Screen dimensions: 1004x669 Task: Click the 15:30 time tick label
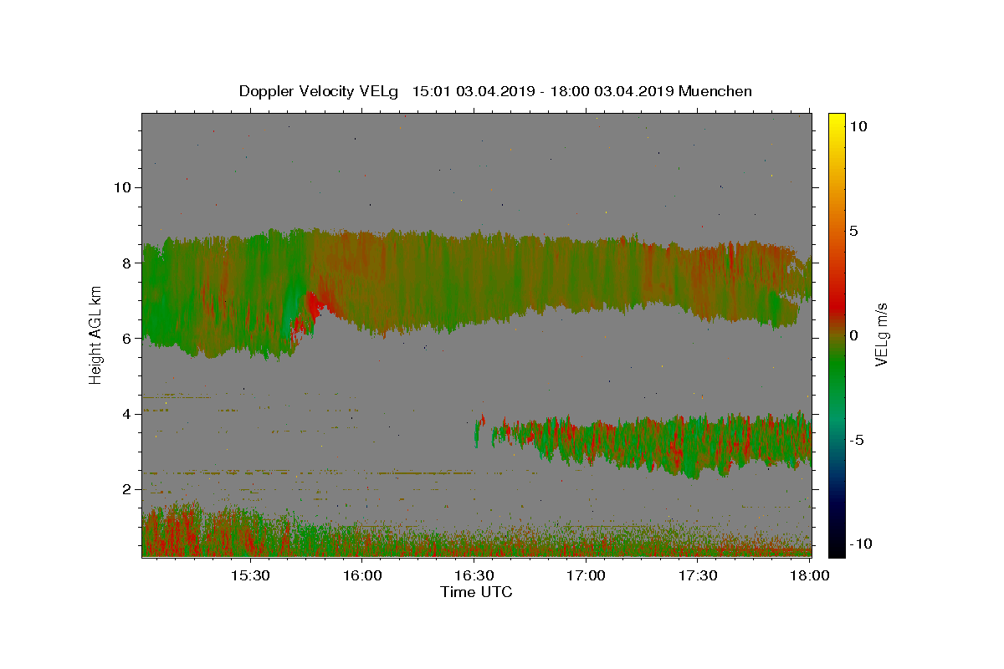[x=249, y=576]
